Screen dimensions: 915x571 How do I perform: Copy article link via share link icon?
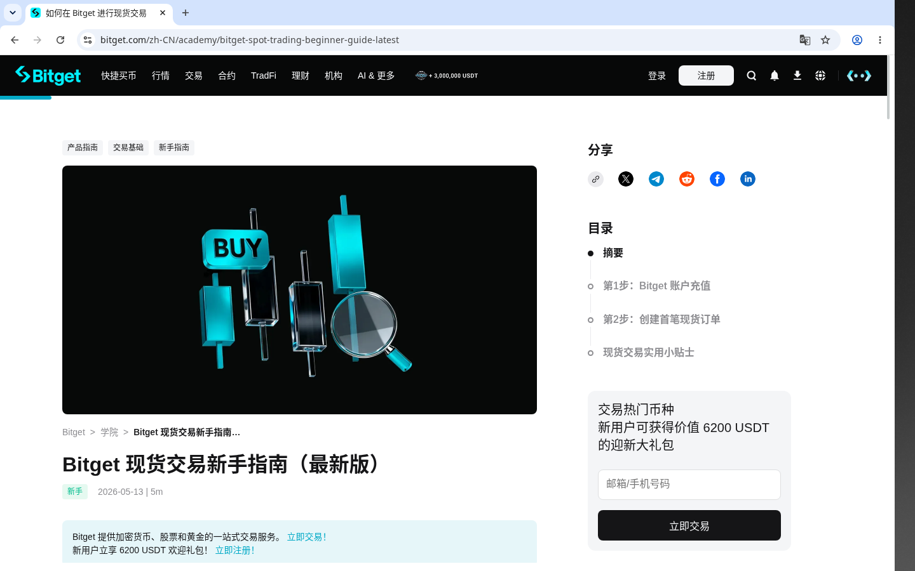point(595,179)
